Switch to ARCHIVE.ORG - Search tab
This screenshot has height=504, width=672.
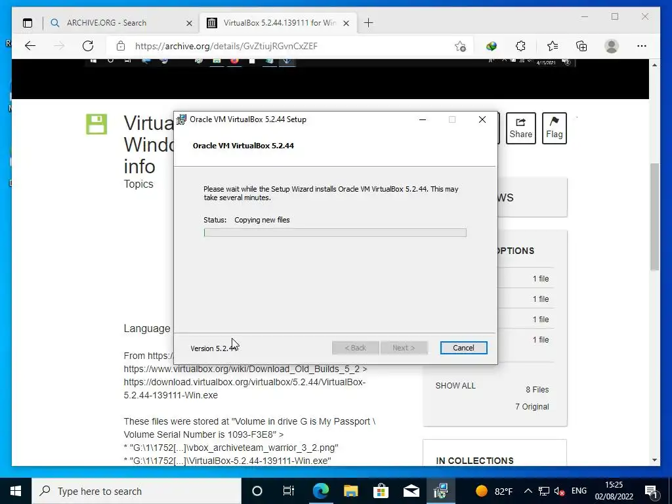coord(121,23)
